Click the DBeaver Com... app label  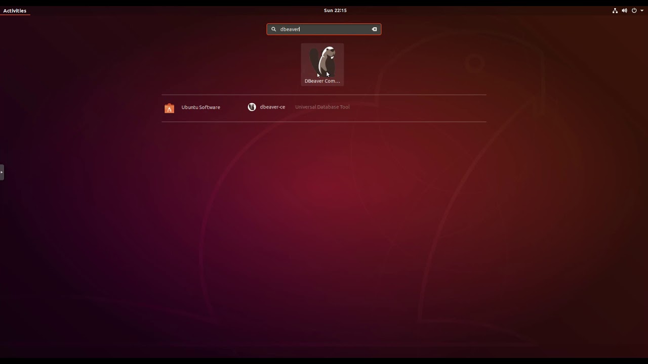point(322,81)
